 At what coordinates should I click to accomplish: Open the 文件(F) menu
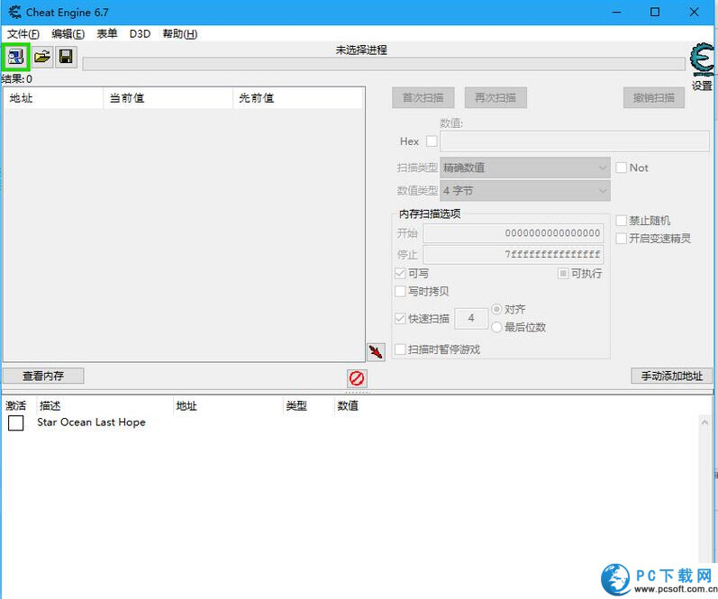coord(23,34)
